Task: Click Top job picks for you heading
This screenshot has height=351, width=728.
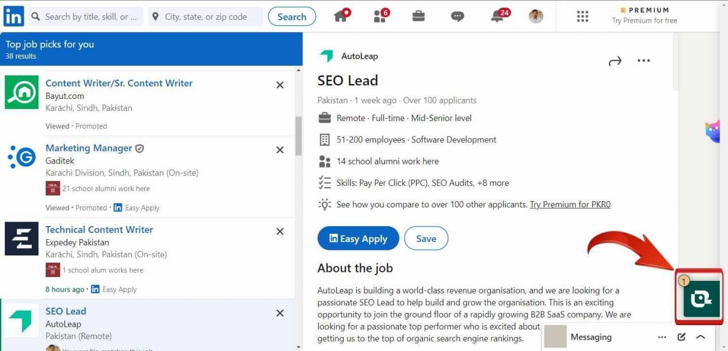Action: [50, 44]
